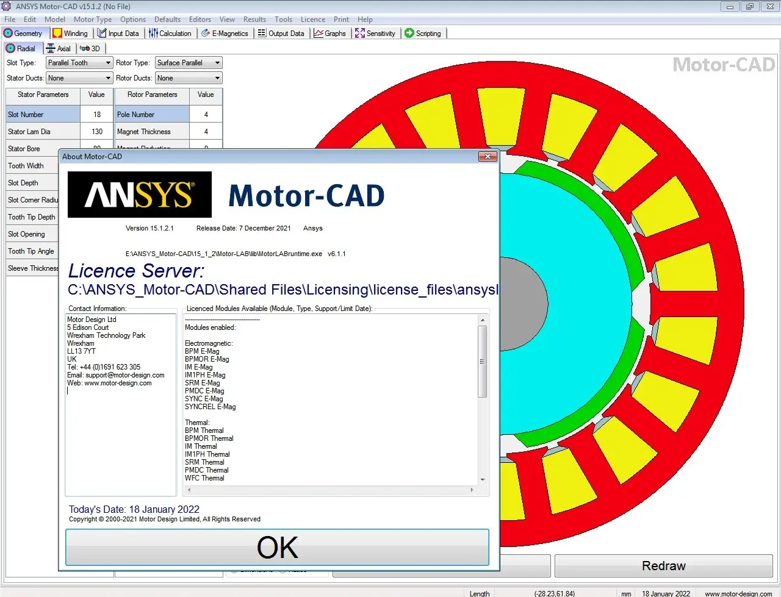Click the Slot Number value cell 18
This screenshot has height=597, width=781.
[96, 115]
